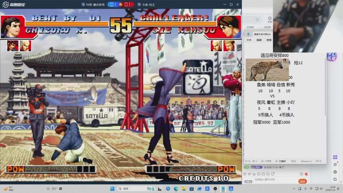Click the first round icon in chat toolbar
343x193 pixels.
click(x=245, y=174)
